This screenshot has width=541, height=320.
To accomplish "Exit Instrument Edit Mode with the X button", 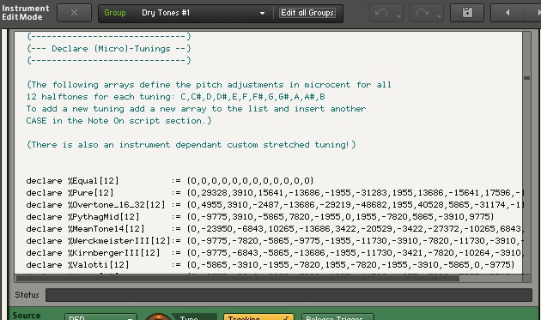I will click(x=74, y=13).
